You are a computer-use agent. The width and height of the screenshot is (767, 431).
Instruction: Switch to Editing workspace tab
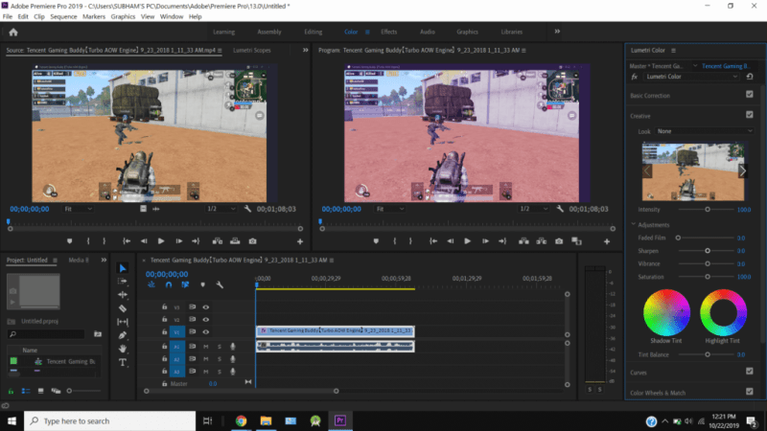(x=314, y=32)
